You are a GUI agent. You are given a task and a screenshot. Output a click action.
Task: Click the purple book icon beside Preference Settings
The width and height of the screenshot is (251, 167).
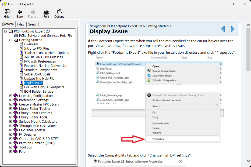(x=16, y=100)
